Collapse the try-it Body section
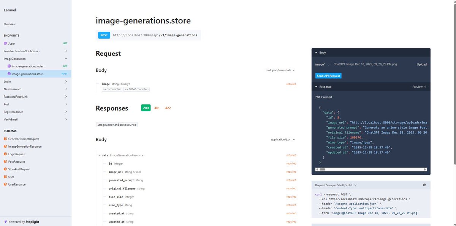The width and height of the screenshot is (456, 226). (x=316, y=53)
